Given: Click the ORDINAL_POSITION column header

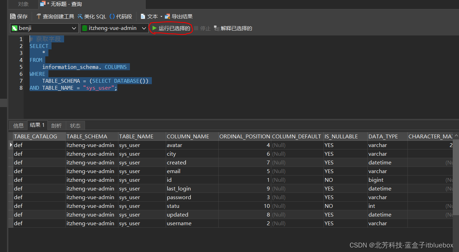Looking at the screenshot, I should (245, 136).
